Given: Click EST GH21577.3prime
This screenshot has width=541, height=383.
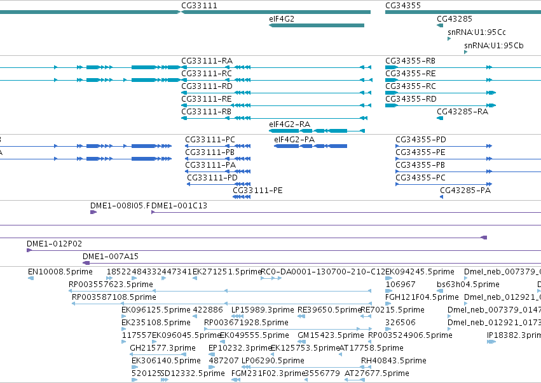Looking at the screenshot, I should pos(158,354).
